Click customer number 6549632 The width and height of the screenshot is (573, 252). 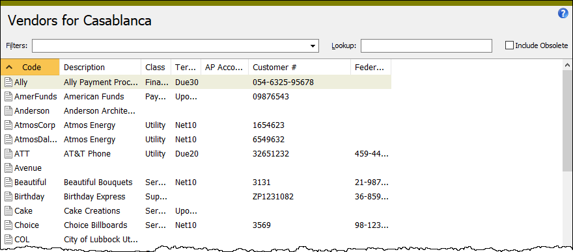click(x=268, y=139)
